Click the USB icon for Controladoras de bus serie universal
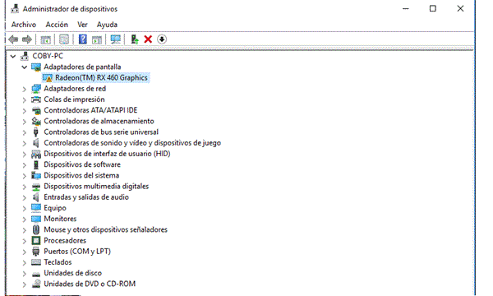The height and width of the screenshot is (296, 493). click(x=36, y=132)
